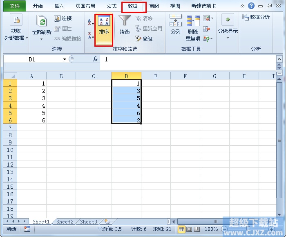Open the New Tab (新建选项卡) ribbon tab
Image resolution: width=286 pixels, height=237 pixels.
pos(204,6)
